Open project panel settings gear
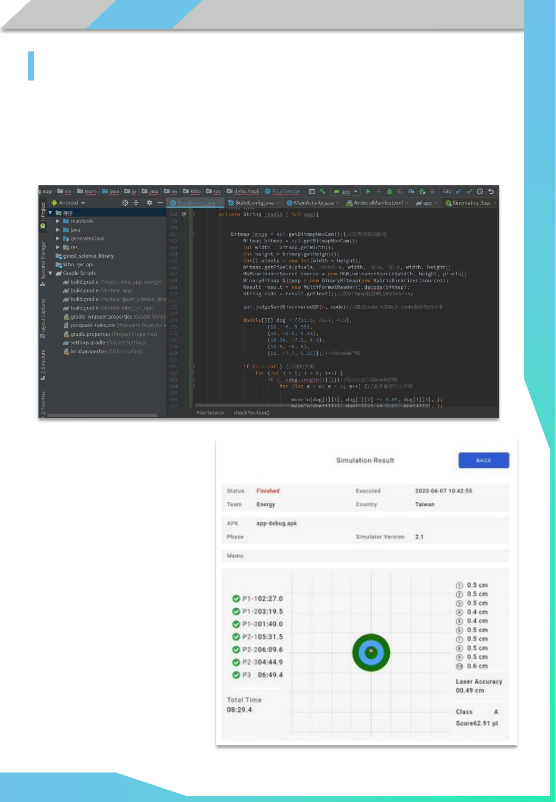Image resolution: width=556 pixels, height=802 pixels. click(x=149, y=203)
